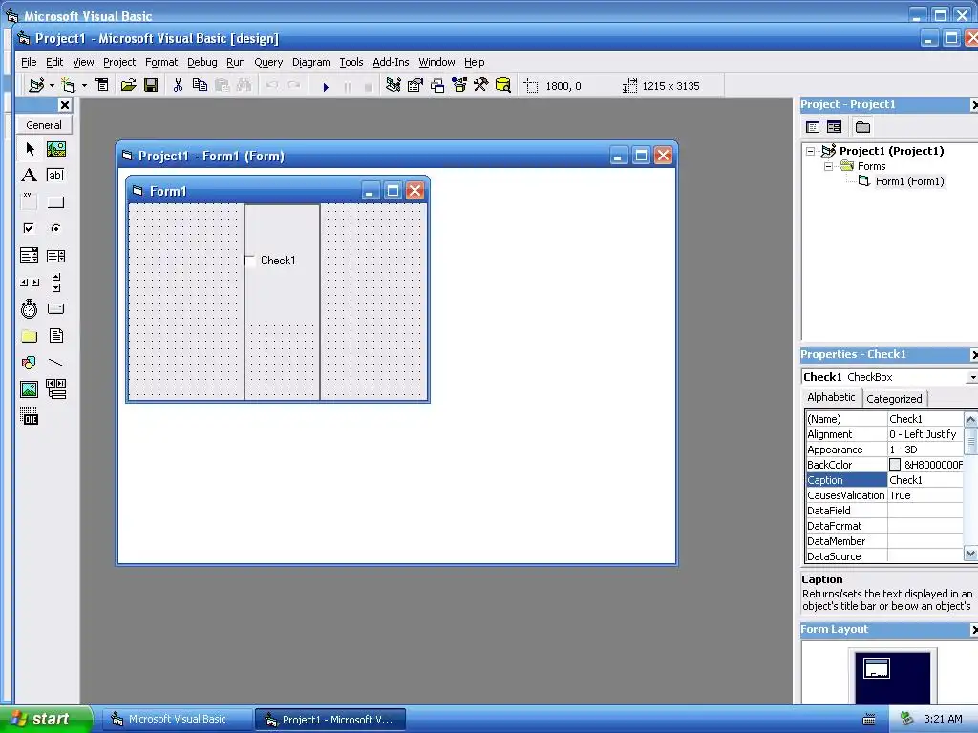The height and width of the screenshot is (733, 978).
Task: Select the ListBox tool
Action: coord(56,256)
